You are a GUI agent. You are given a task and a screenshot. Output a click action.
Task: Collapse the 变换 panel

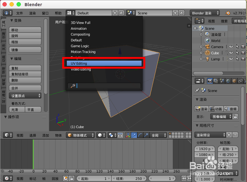pos(12,21)
